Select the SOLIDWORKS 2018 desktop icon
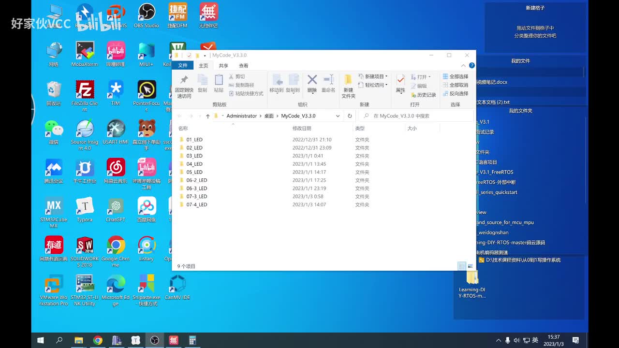The width and height of the screenshot is (619, 348). coord(85,252)
